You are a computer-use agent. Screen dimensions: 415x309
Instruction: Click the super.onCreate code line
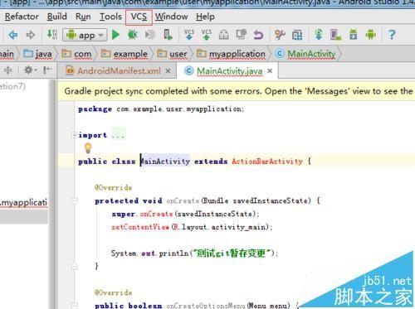[186, 214]
